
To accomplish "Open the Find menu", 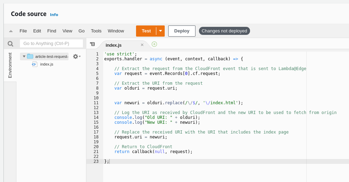I will click(52, 31).
